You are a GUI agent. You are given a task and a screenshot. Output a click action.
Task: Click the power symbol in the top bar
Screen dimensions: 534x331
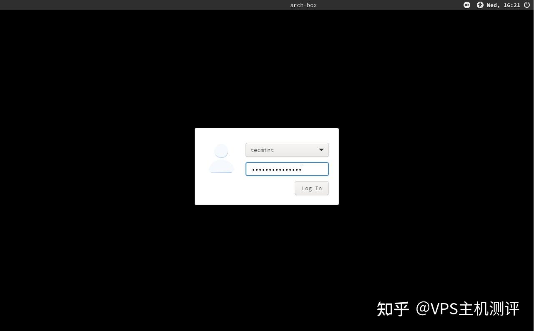(526, 5)
